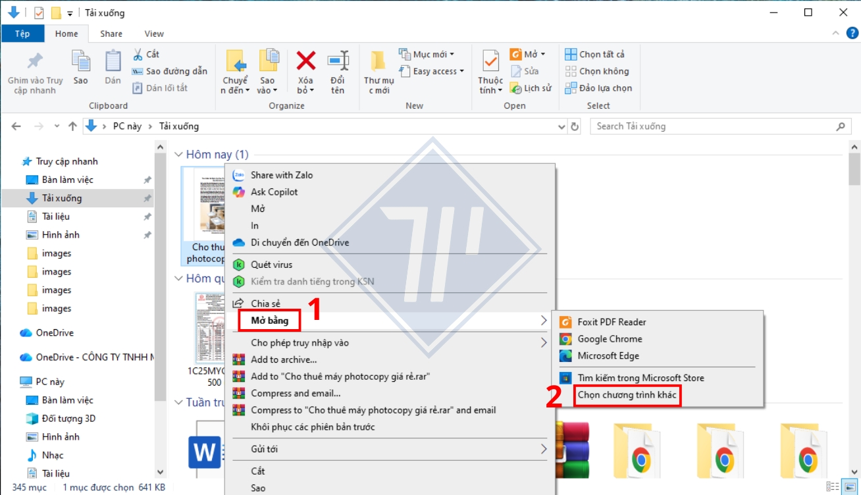Collapse the Hôm nay (1) group
861x495 pixels.
click(179, 154)
